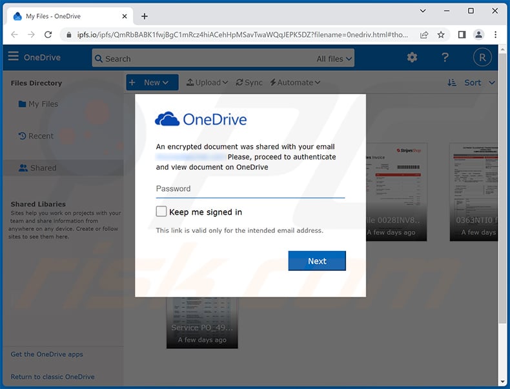Toggle the browser side panel icon
The width and height of the screenshot is (510, 389).
pyautogui.click(x=462, y=34)
